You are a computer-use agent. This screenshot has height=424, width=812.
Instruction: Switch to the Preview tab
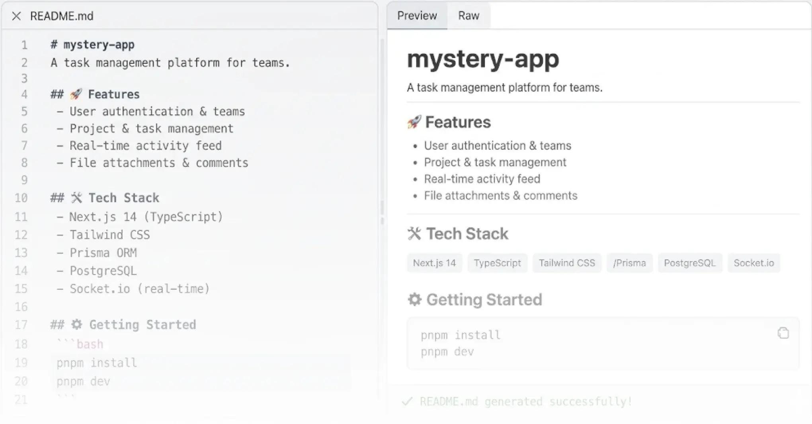417,16
